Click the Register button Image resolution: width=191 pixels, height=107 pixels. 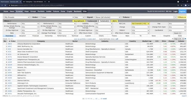click(182, 11)
